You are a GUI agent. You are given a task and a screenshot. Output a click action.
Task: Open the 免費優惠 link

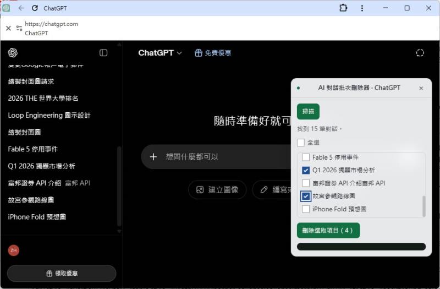point(213,53)
